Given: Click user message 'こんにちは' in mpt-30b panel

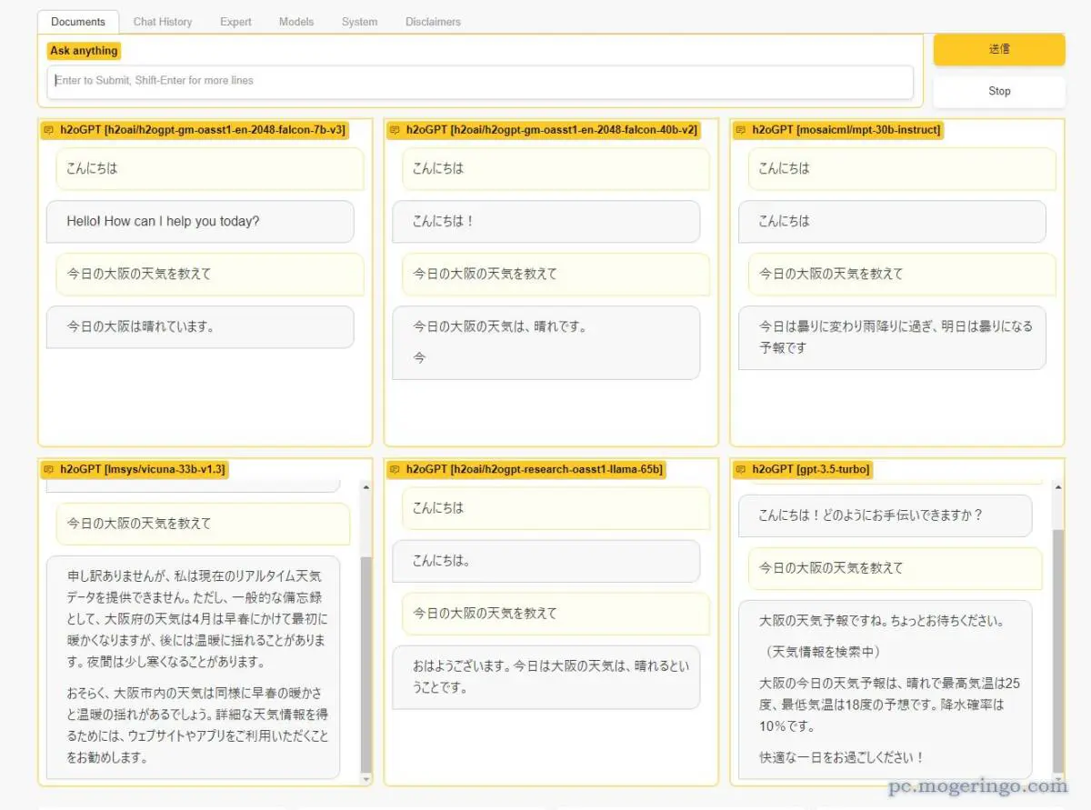Looking at the screenshot, I should point(902,168).
